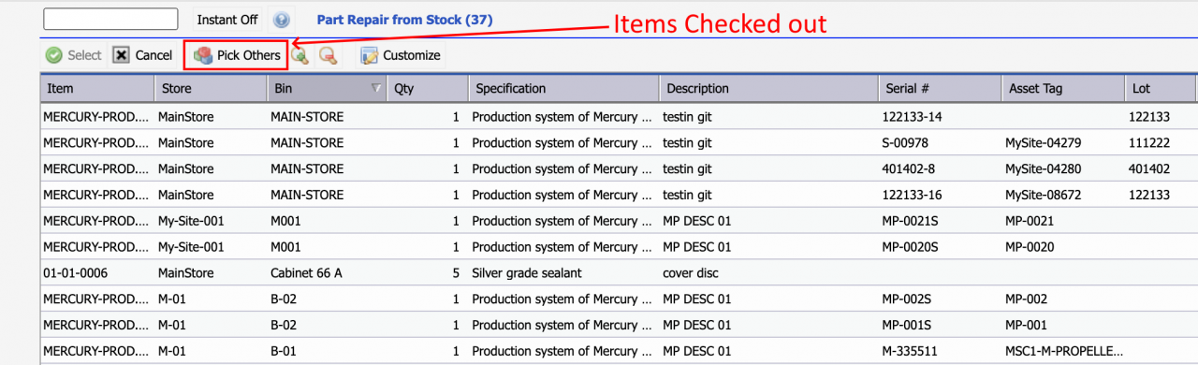Click the zoom out magnifier icon
Screen dimensions: 1198x365
328,55
